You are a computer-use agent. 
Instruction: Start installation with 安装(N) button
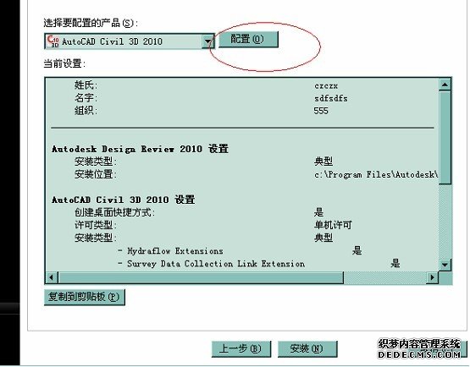pyautogui.click(x=307, y=348)
